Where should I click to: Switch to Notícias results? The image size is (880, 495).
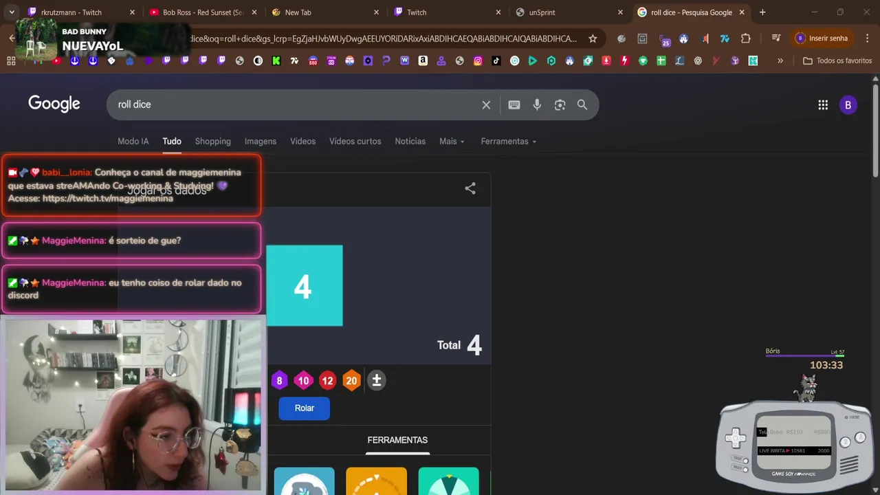410,141
